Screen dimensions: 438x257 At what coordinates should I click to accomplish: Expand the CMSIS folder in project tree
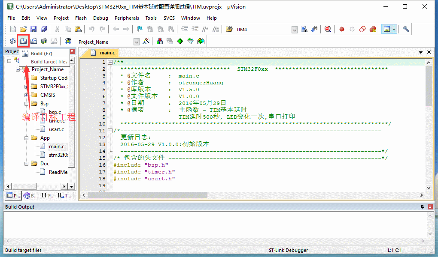pos(26,95)
